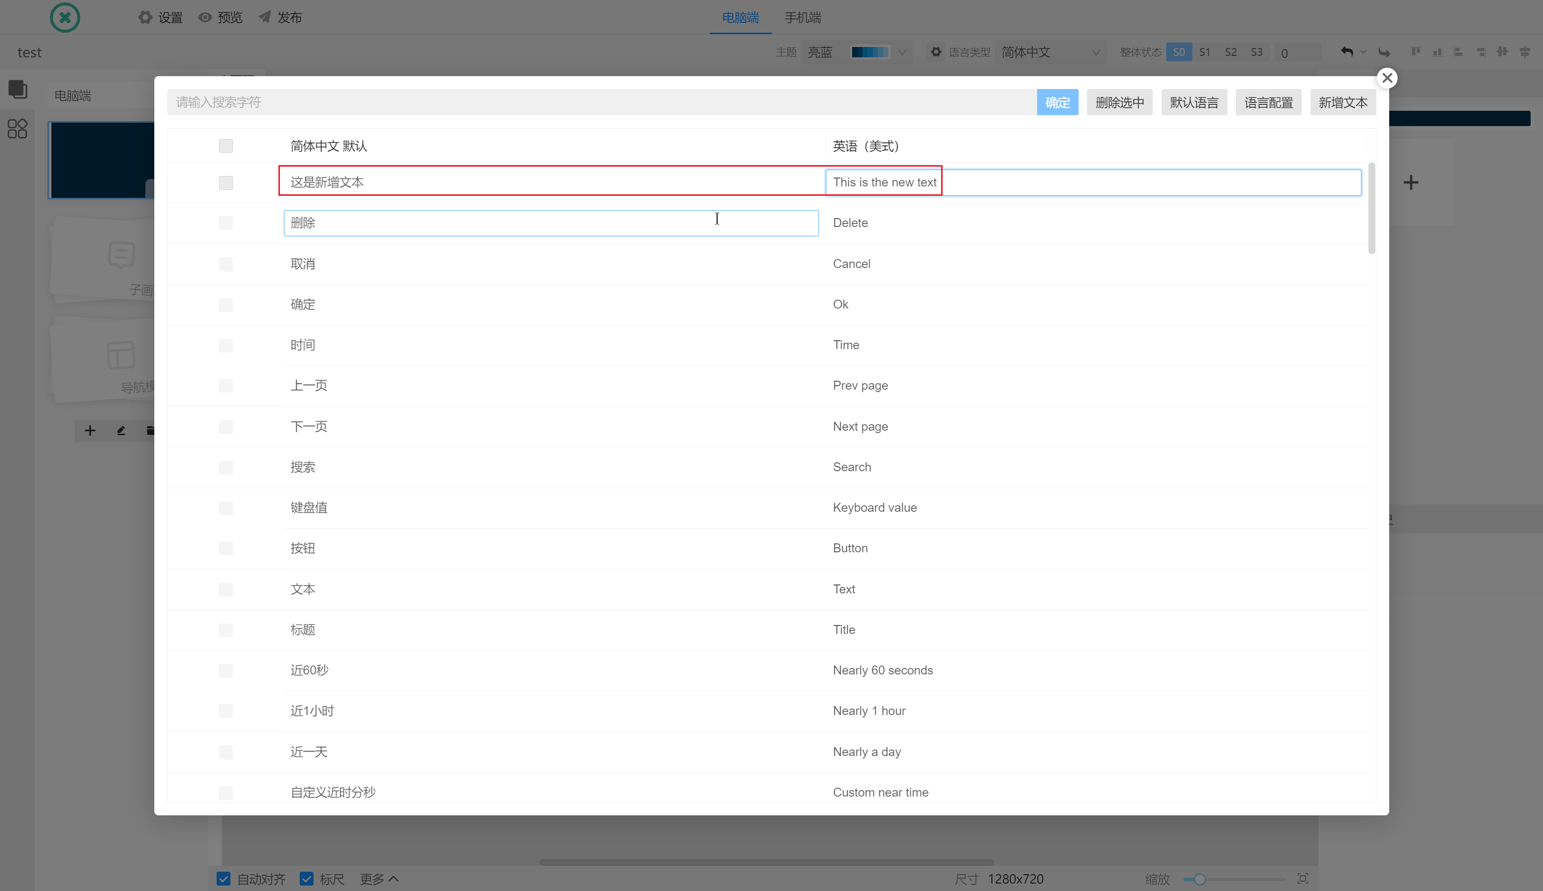
Task: Click the dialog's vertical scrollbar
Action: [x=1371, y=208]
